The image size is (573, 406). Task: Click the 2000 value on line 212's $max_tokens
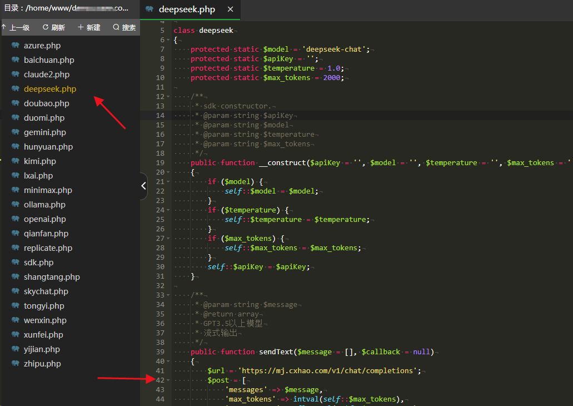pyautogui.click(x=332, y=77)
